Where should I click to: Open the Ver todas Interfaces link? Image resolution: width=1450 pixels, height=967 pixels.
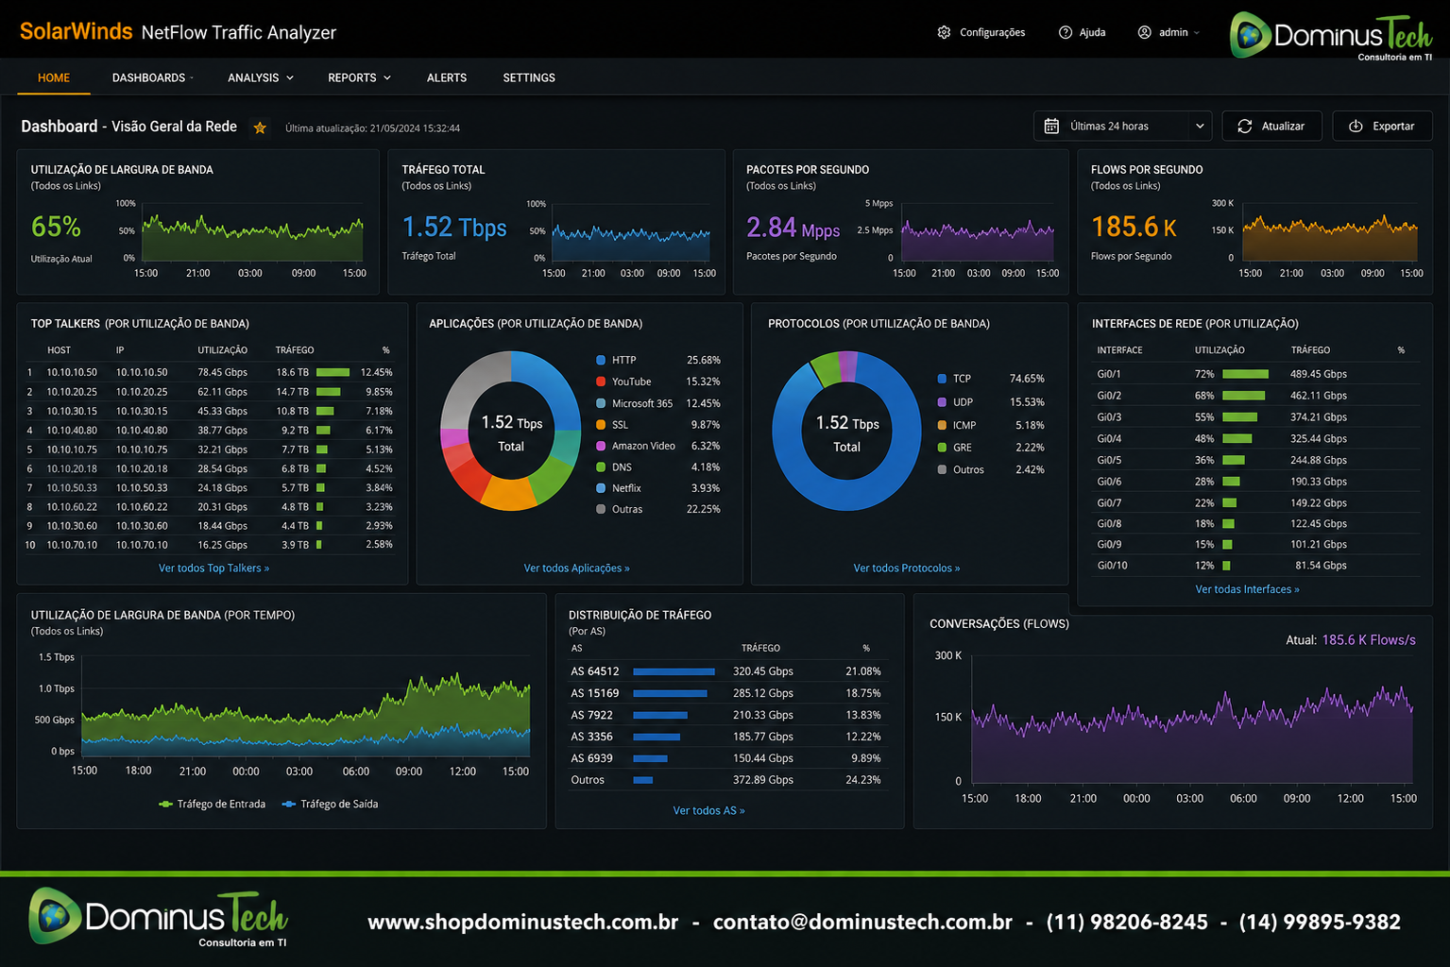pyautogui.click(x=1247, y=589)
